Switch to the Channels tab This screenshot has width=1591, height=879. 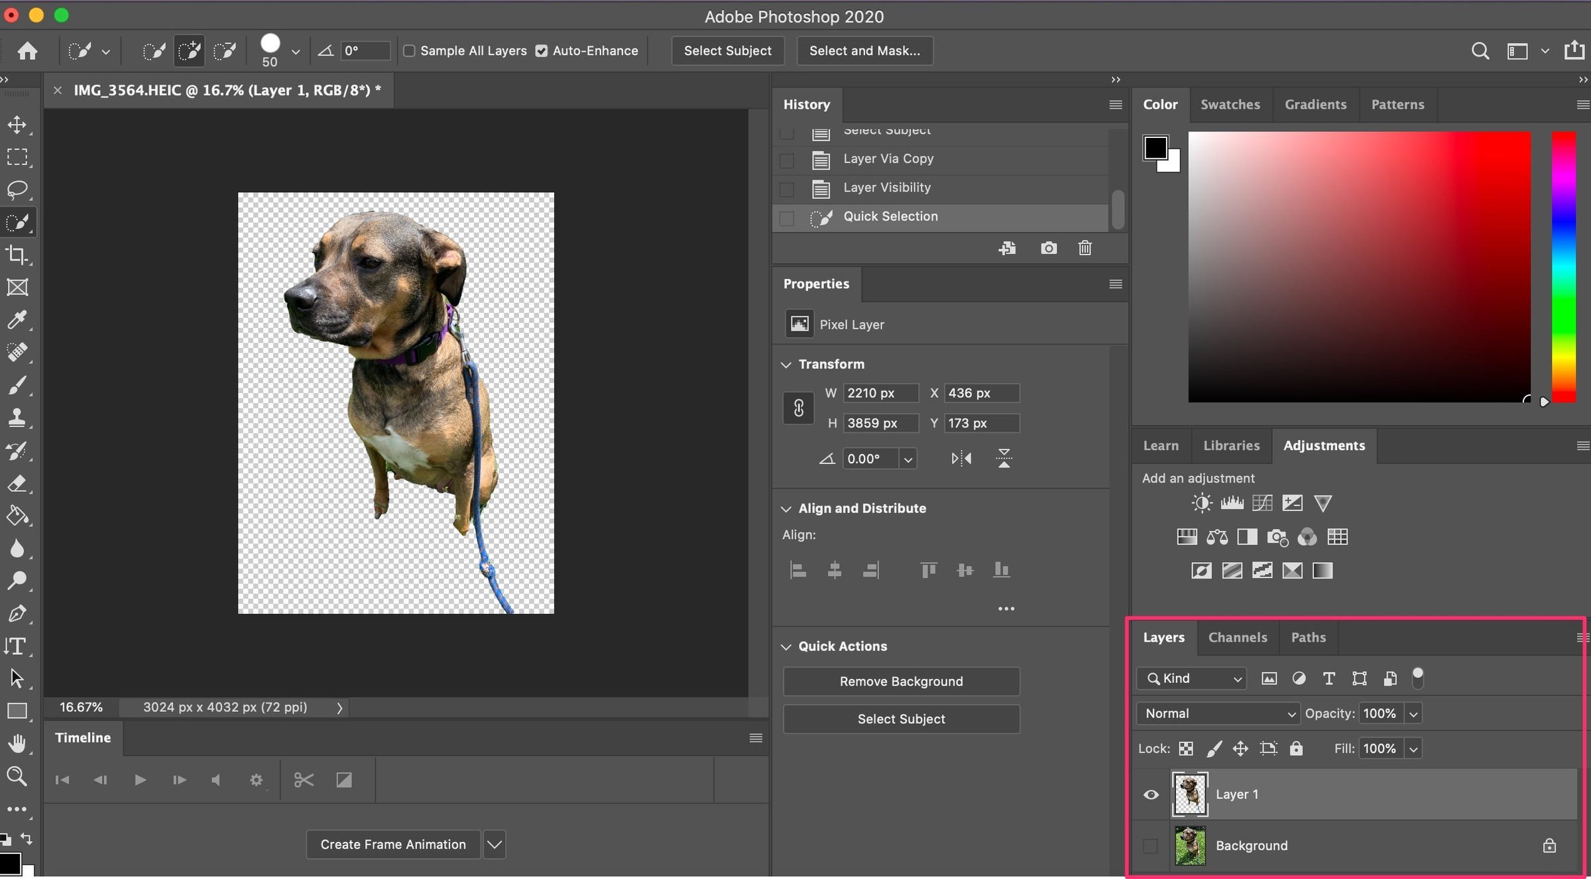point(1237,636)
